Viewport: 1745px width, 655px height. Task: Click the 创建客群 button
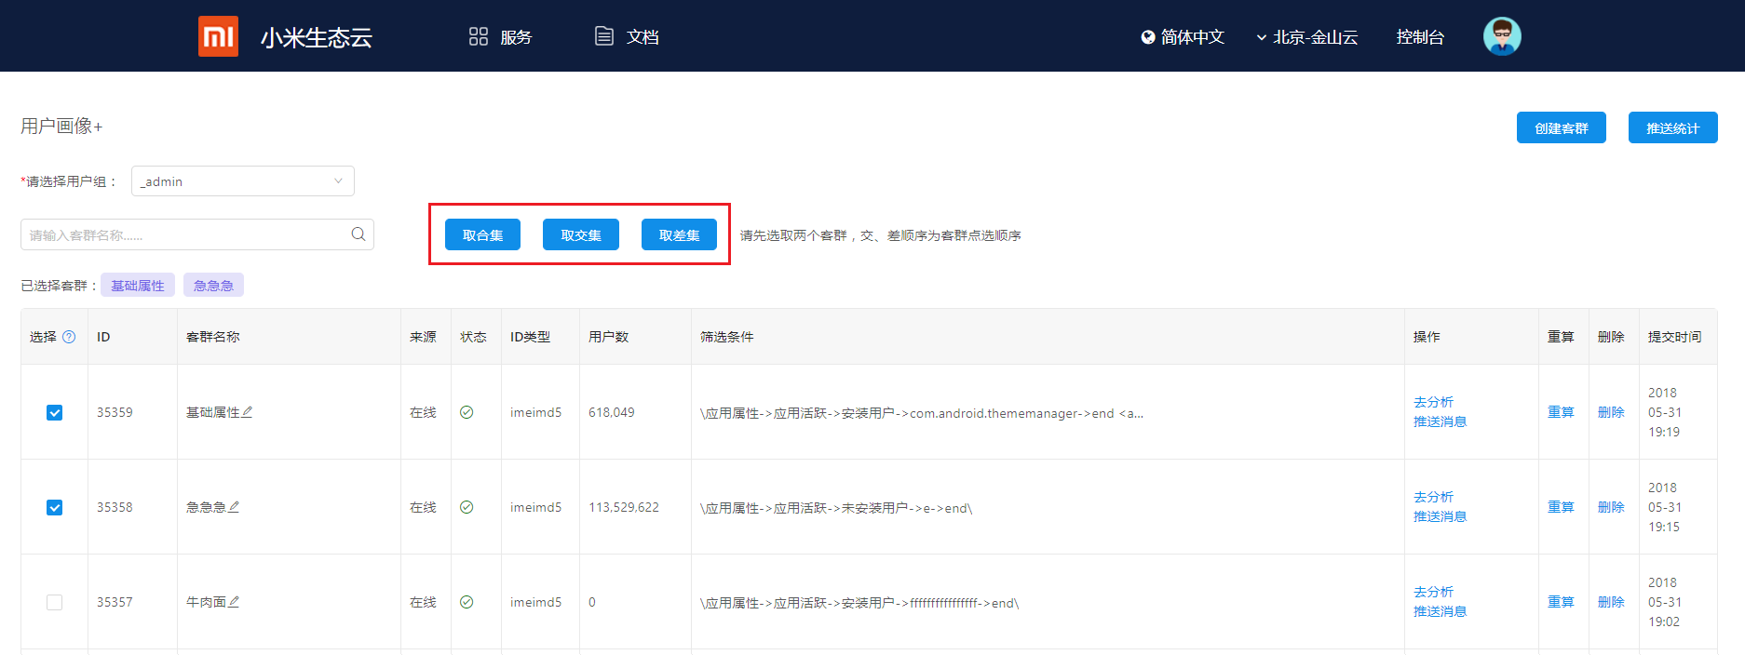pos(1561,128)
